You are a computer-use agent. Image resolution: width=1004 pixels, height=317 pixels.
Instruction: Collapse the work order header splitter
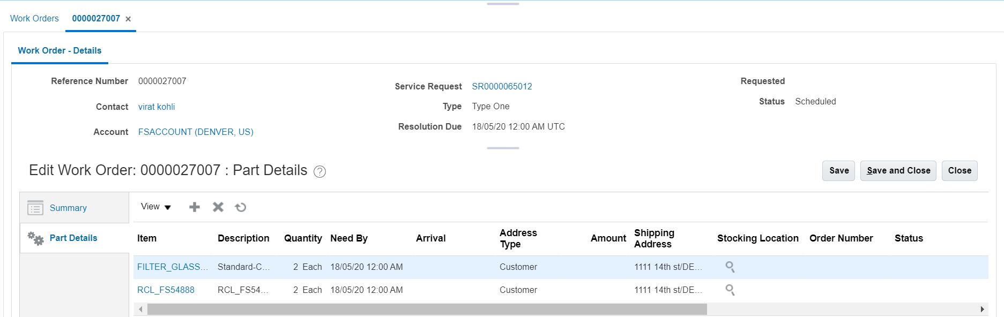coord(503,148)
